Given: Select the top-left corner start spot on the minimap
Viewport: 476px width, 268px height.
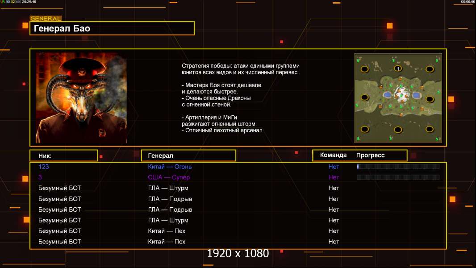Looking at the screenshot, I should [364, 69].
